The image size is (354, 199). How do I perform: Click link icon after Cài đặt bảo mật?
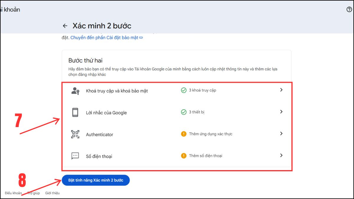point(141,38)
